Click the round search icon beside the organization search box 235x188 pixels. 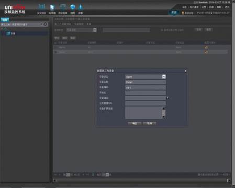(x=45, y=24)
